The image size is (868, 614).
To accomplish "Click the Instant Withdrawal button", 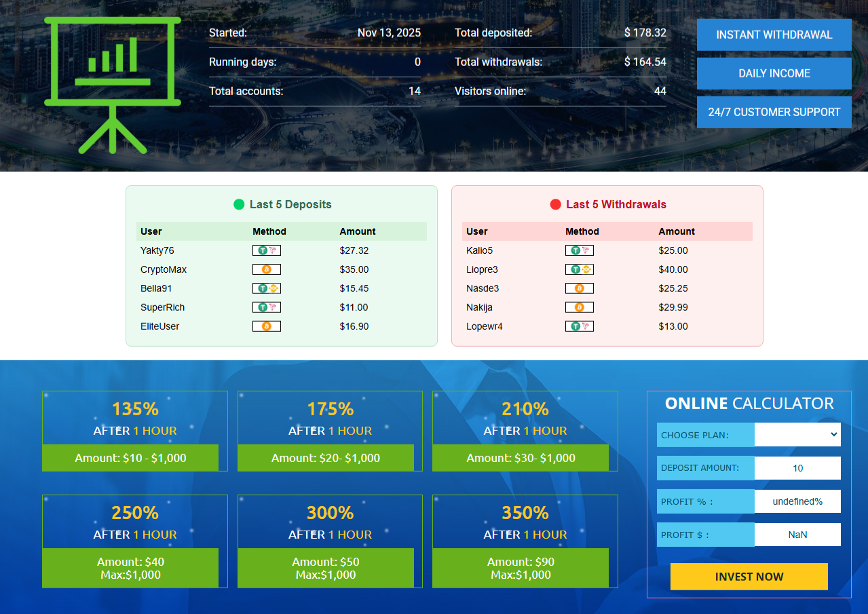I will tap(774, 35).
